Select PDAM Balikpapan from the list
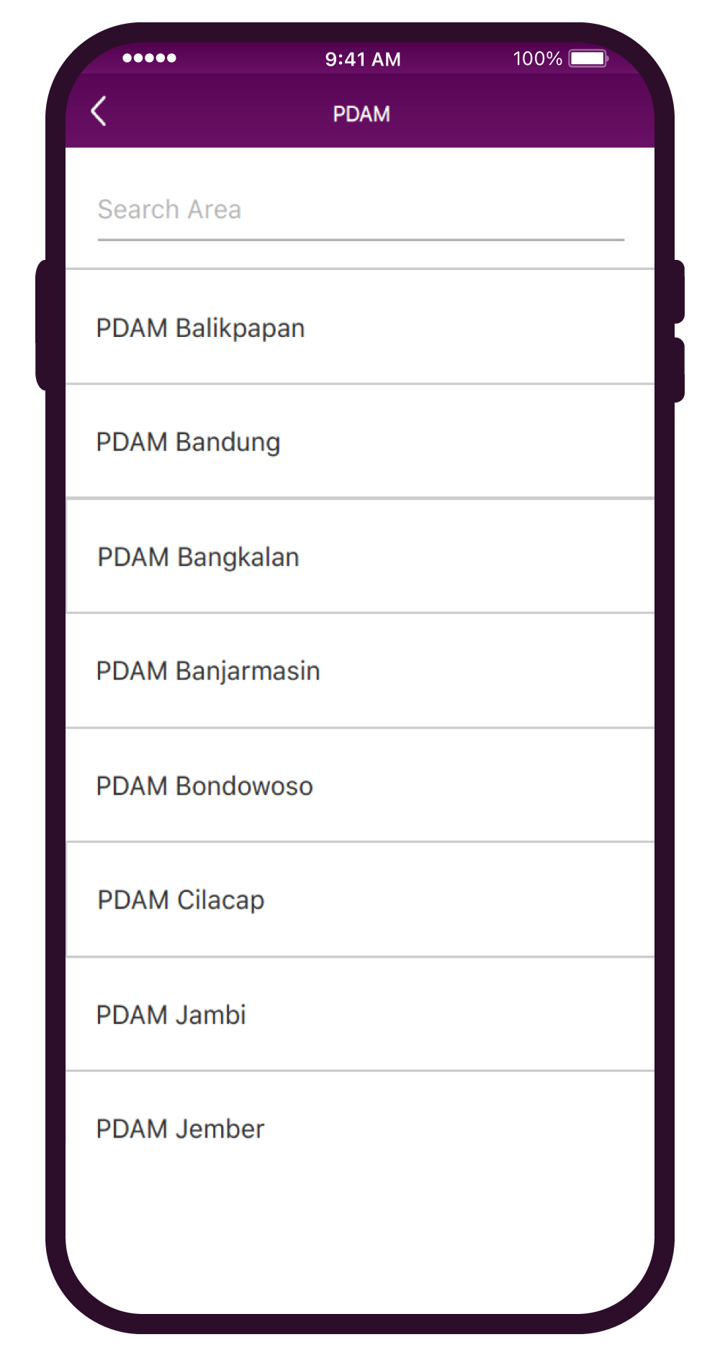This screenshot has height=1355, width=720. 360,328
